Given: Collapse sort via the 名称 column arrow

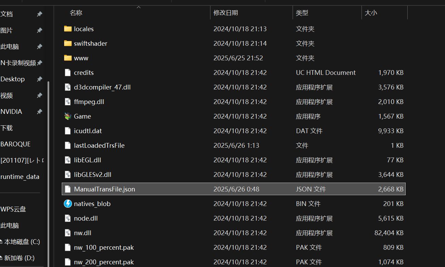Looking at the screenshot, I should tap(138, 7).
